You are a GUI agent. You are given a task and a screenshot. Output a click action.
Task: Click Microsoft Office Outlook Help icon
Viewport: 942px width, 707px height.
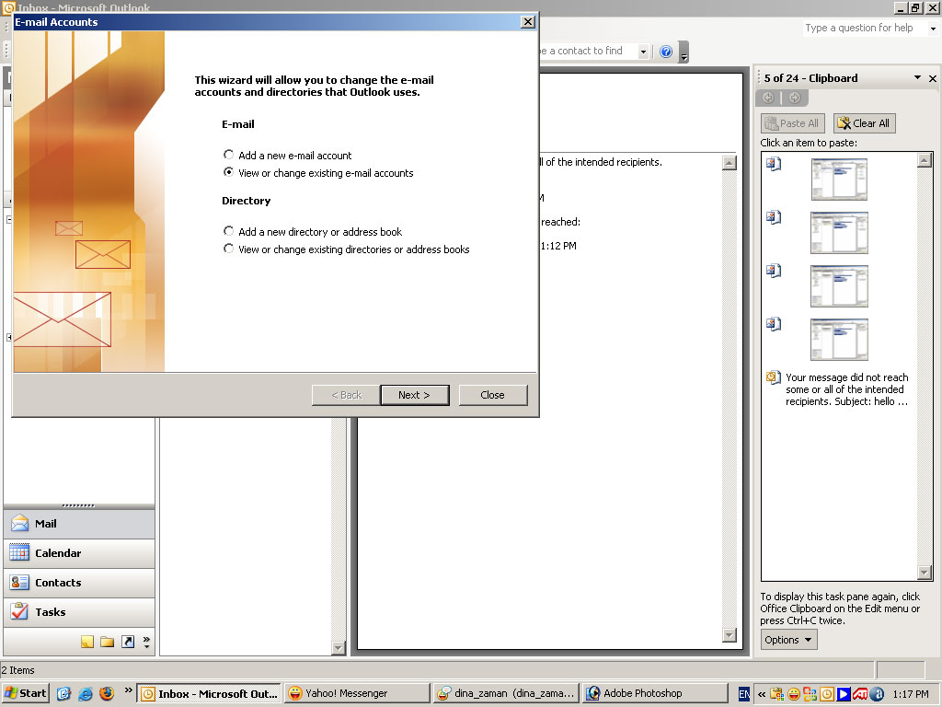click(x=666, y=52)
